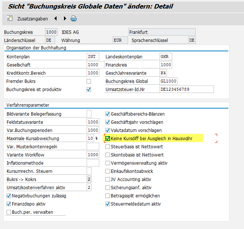Disable Geschäftsbereichs-Bilanzen checkbox
The height and width of the screenshot is (229, 244).
[108, 114]
